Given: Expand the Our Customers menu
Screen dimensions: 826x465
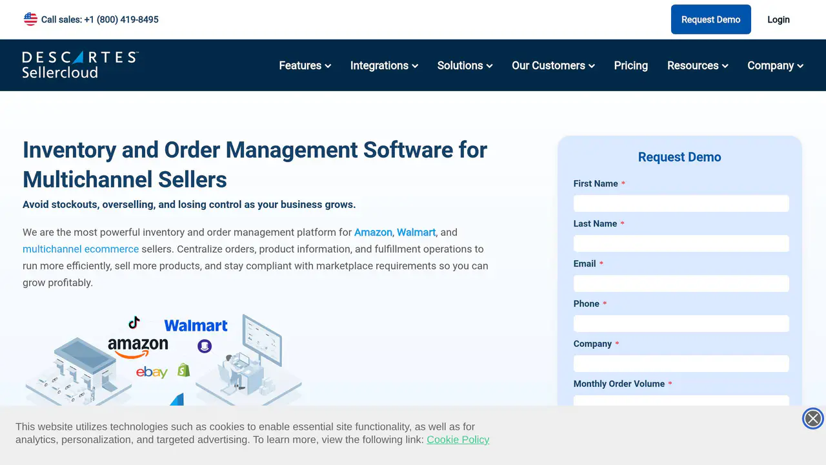Looking at the screenshot, I should 553,65.
